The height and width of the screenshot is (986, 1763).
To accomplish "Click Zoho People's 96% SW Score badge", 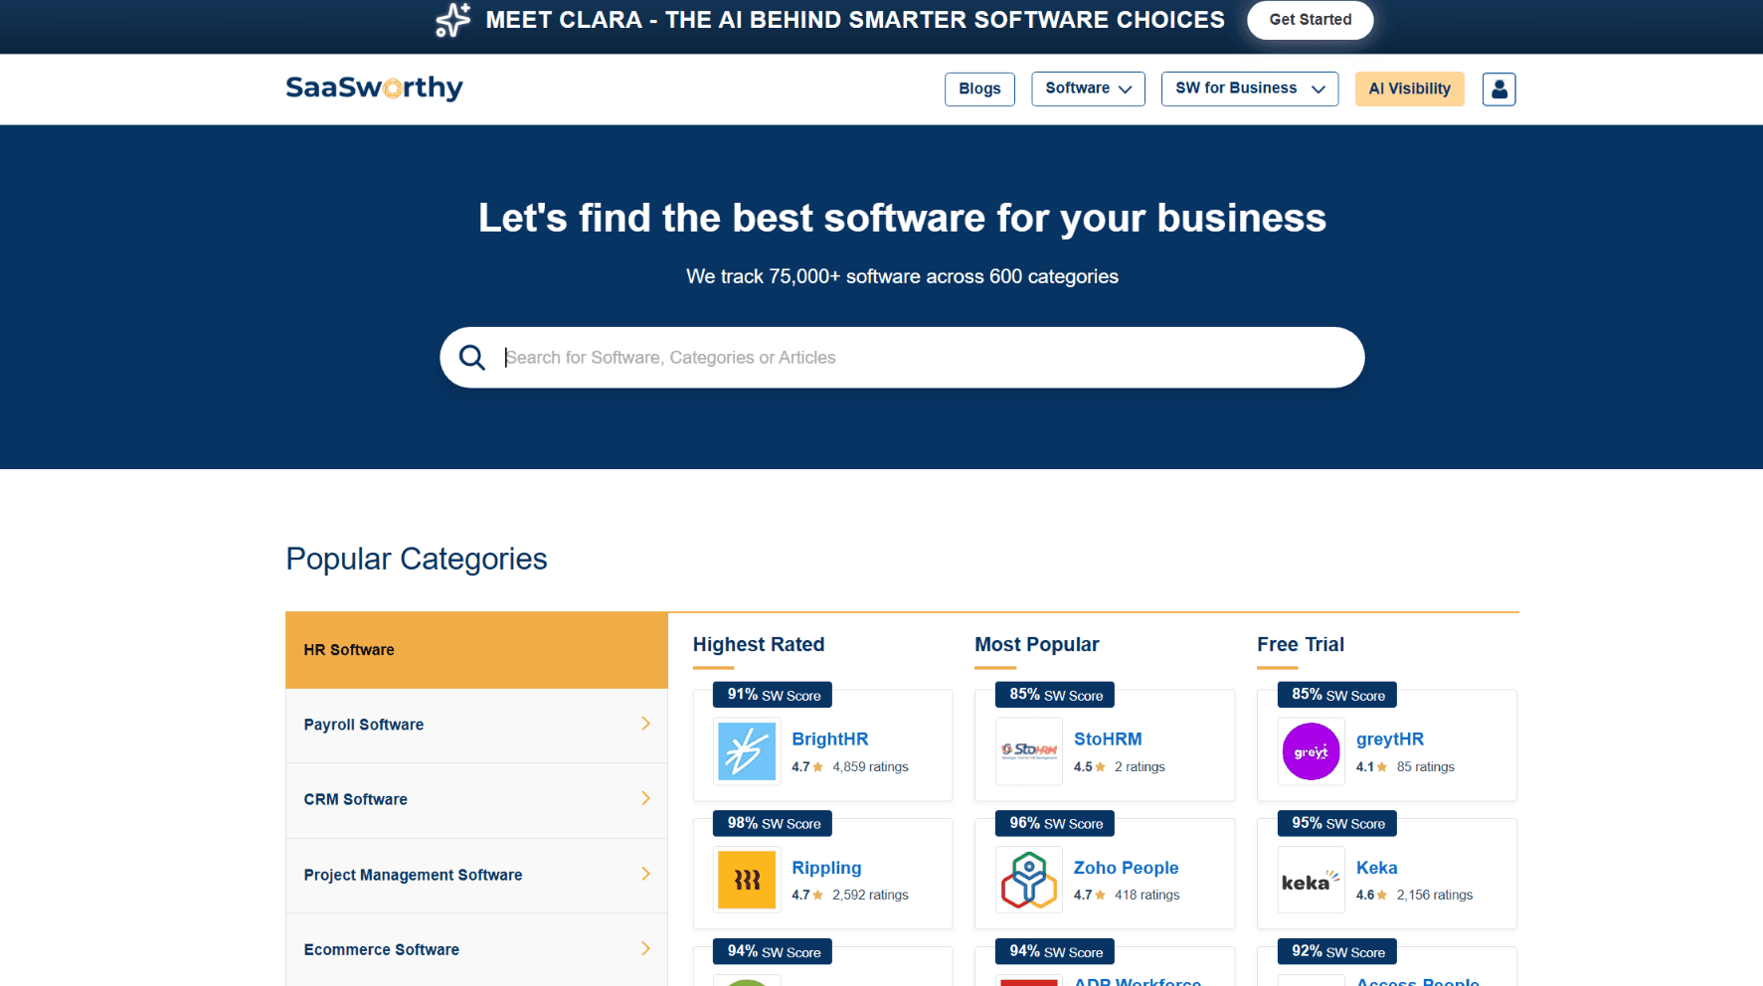I will [x=1055, y=823].
